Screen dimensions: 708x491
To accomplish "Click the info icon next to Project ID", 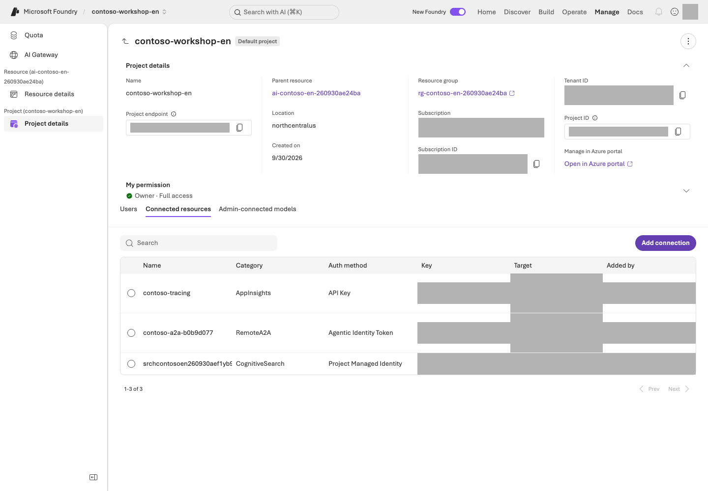I will [595, 118].
